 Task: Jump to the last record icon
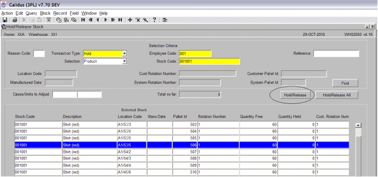(120, 20)
